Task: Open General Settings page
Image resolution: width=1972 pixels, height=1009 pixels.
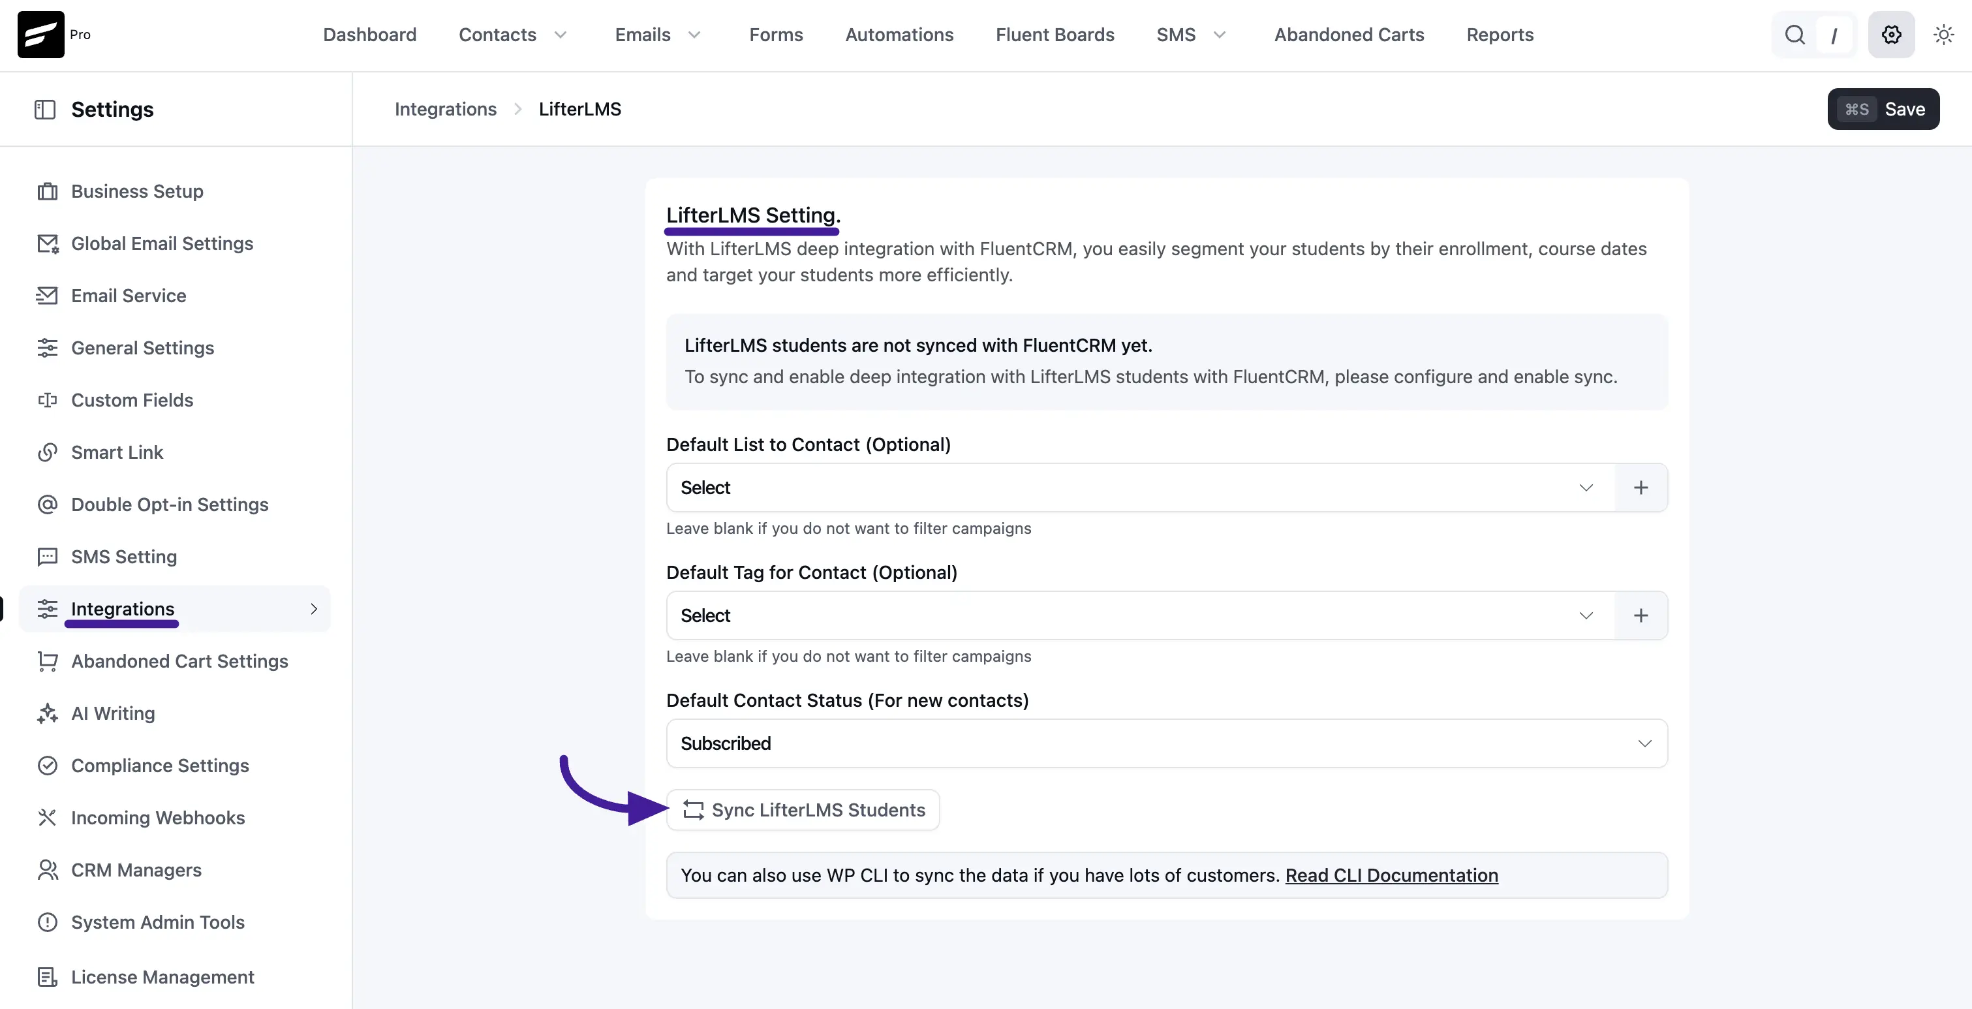Action: 142,348
